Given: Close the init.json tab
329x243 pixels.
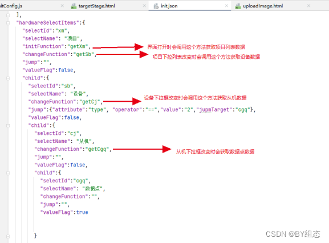Looking at the screenshot, I should click(226, 6).
